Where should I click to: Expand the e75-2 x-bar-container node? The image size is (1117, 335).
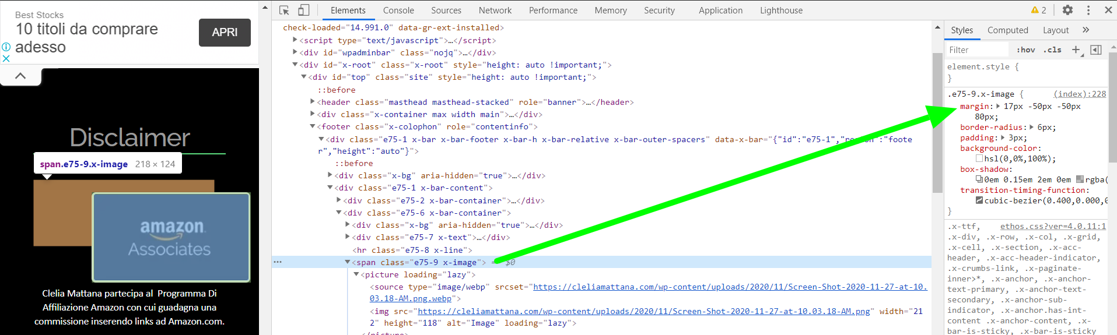point(339,200)
